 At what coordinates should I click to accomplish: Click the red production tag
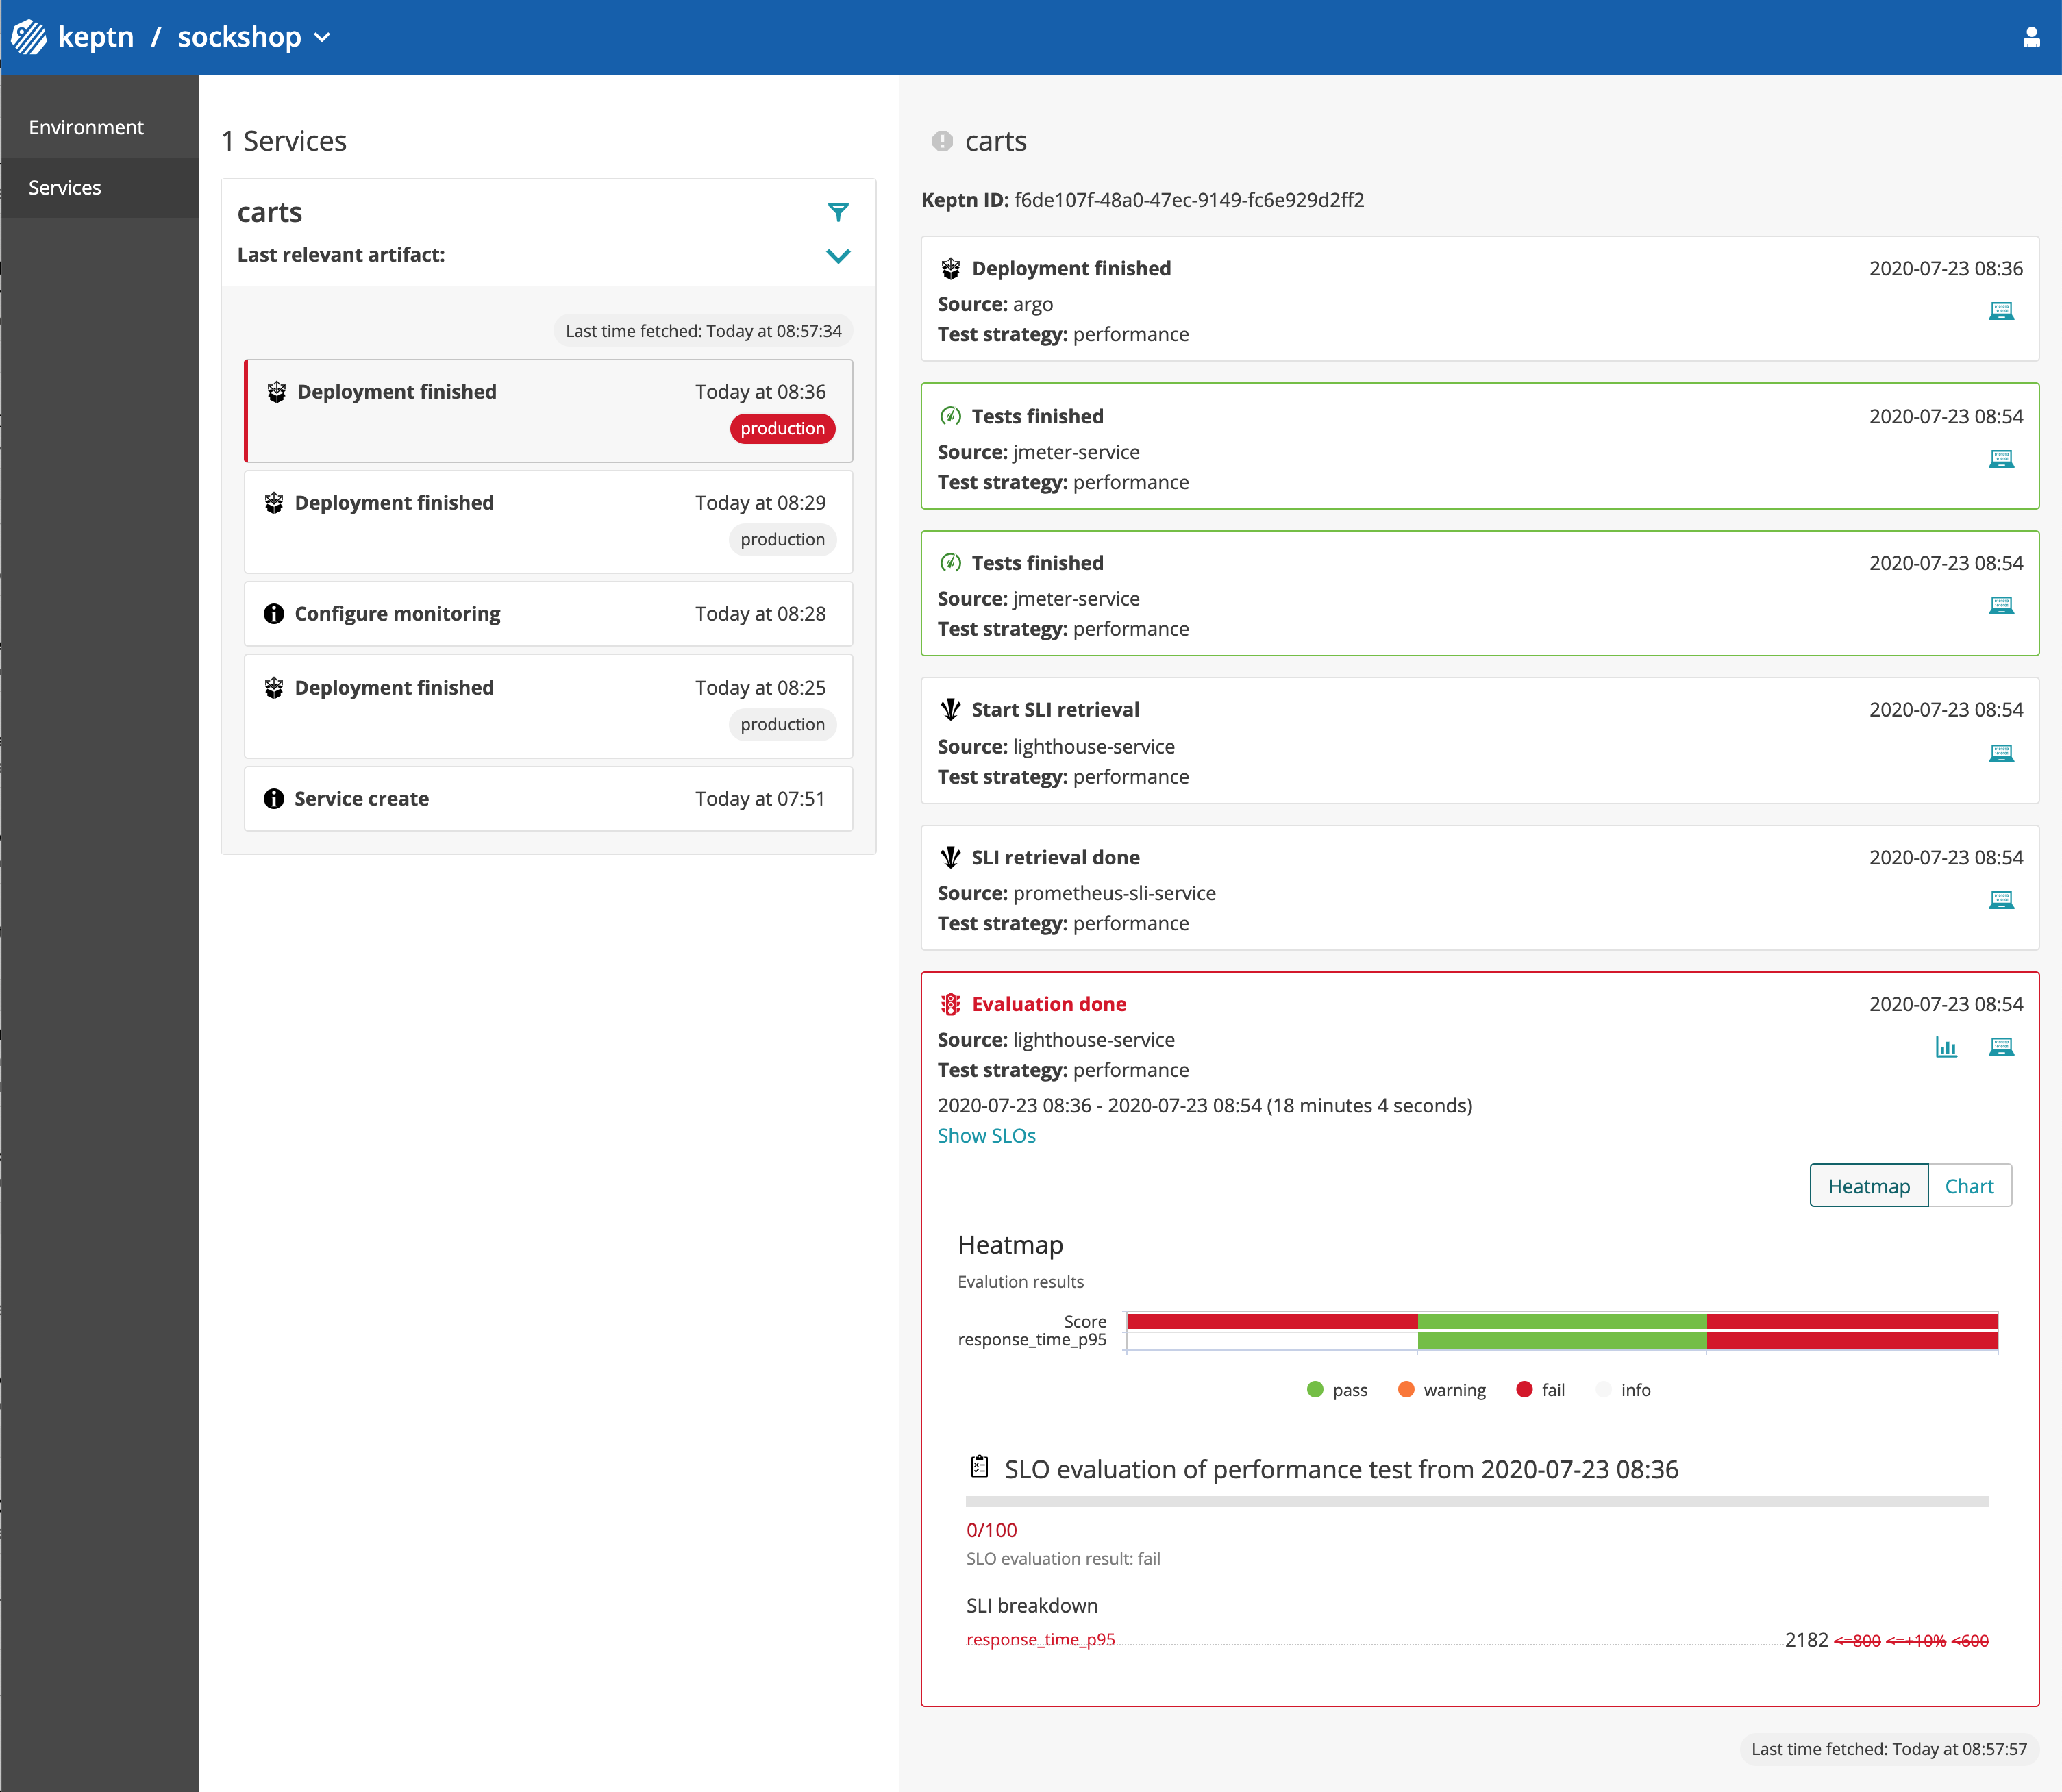(x=782, y=428)
